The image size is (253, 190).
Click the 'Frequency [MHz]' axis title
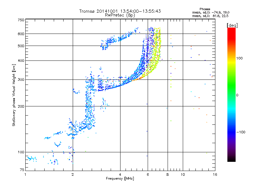[120, 179]
